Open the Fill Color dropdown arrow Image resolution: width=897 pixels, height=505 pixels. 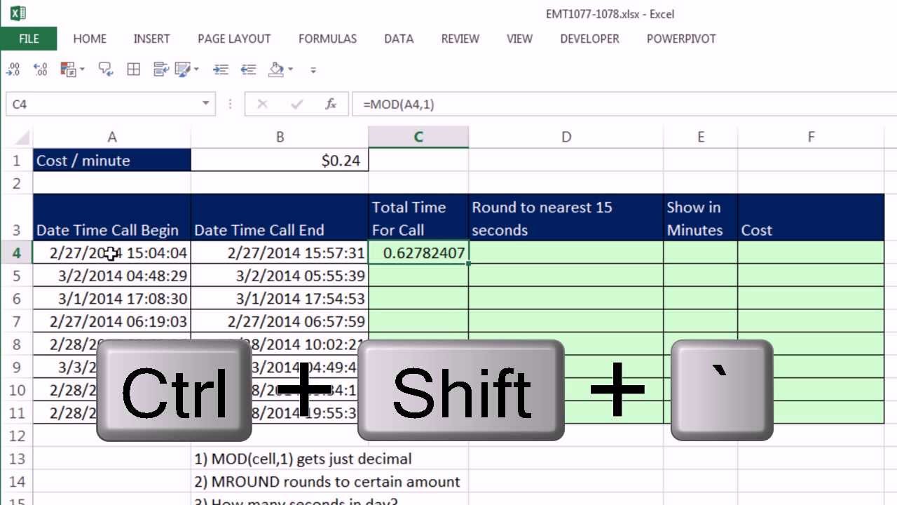pyautogui.click(x=290, y=69)
